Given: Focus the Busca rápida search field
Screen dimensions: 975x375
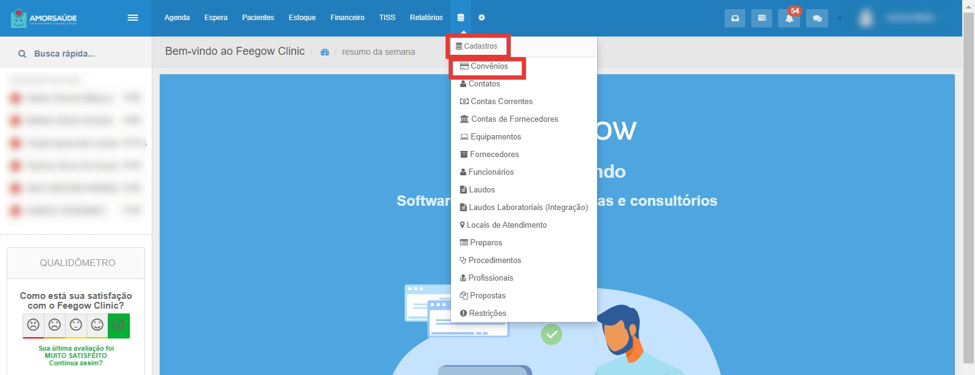Looking at the screenshot, I should pyautogui.click(x=76, y=54).
